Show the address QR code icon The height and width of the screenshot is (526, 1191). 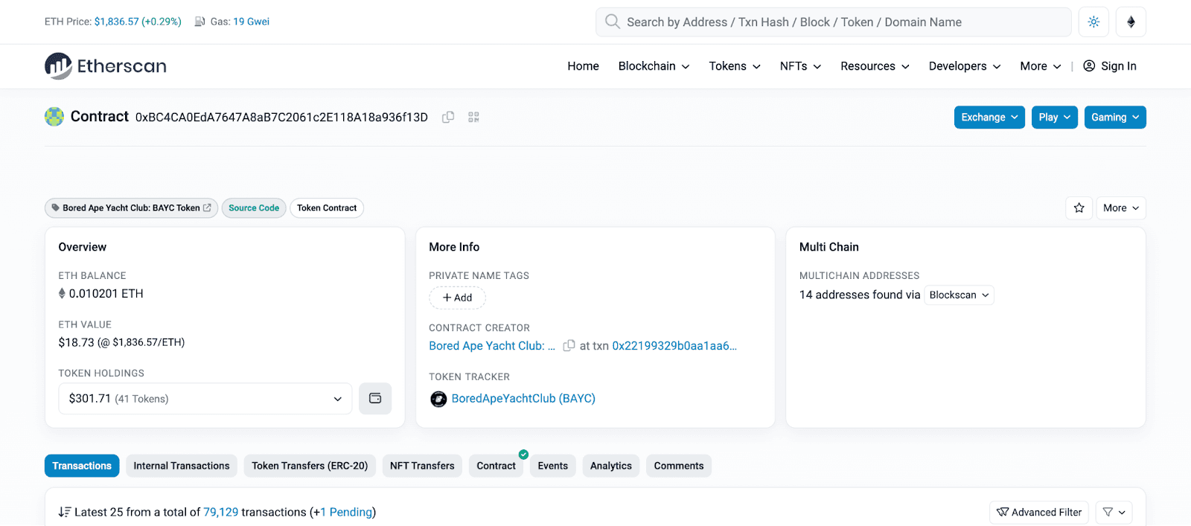[x=473, y=117]
